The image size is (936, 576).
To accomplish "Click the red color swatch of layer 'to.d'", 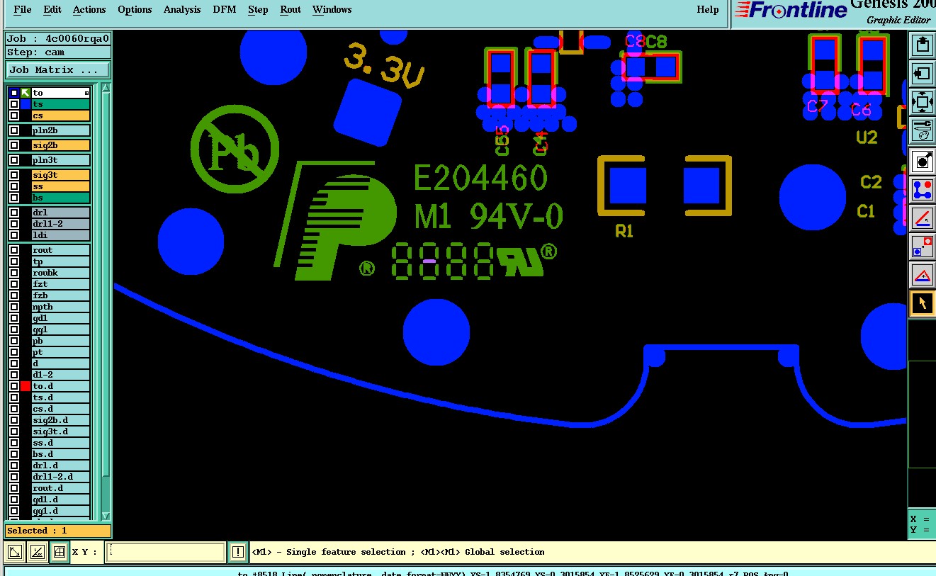I will 26,386.
